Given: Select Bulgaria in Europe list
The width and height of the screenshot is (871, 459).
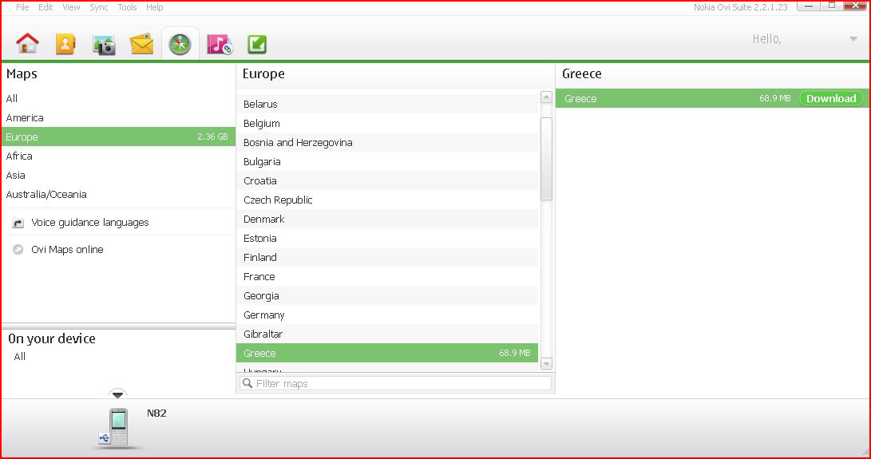Looking at the screenshot, I should [387, 162].
